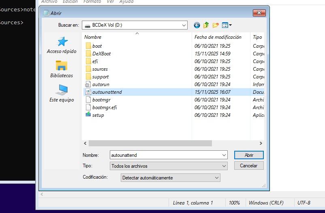Screen dimensions: 325x213
Task: Go up one folder level icon
Action: pos(206,25)
